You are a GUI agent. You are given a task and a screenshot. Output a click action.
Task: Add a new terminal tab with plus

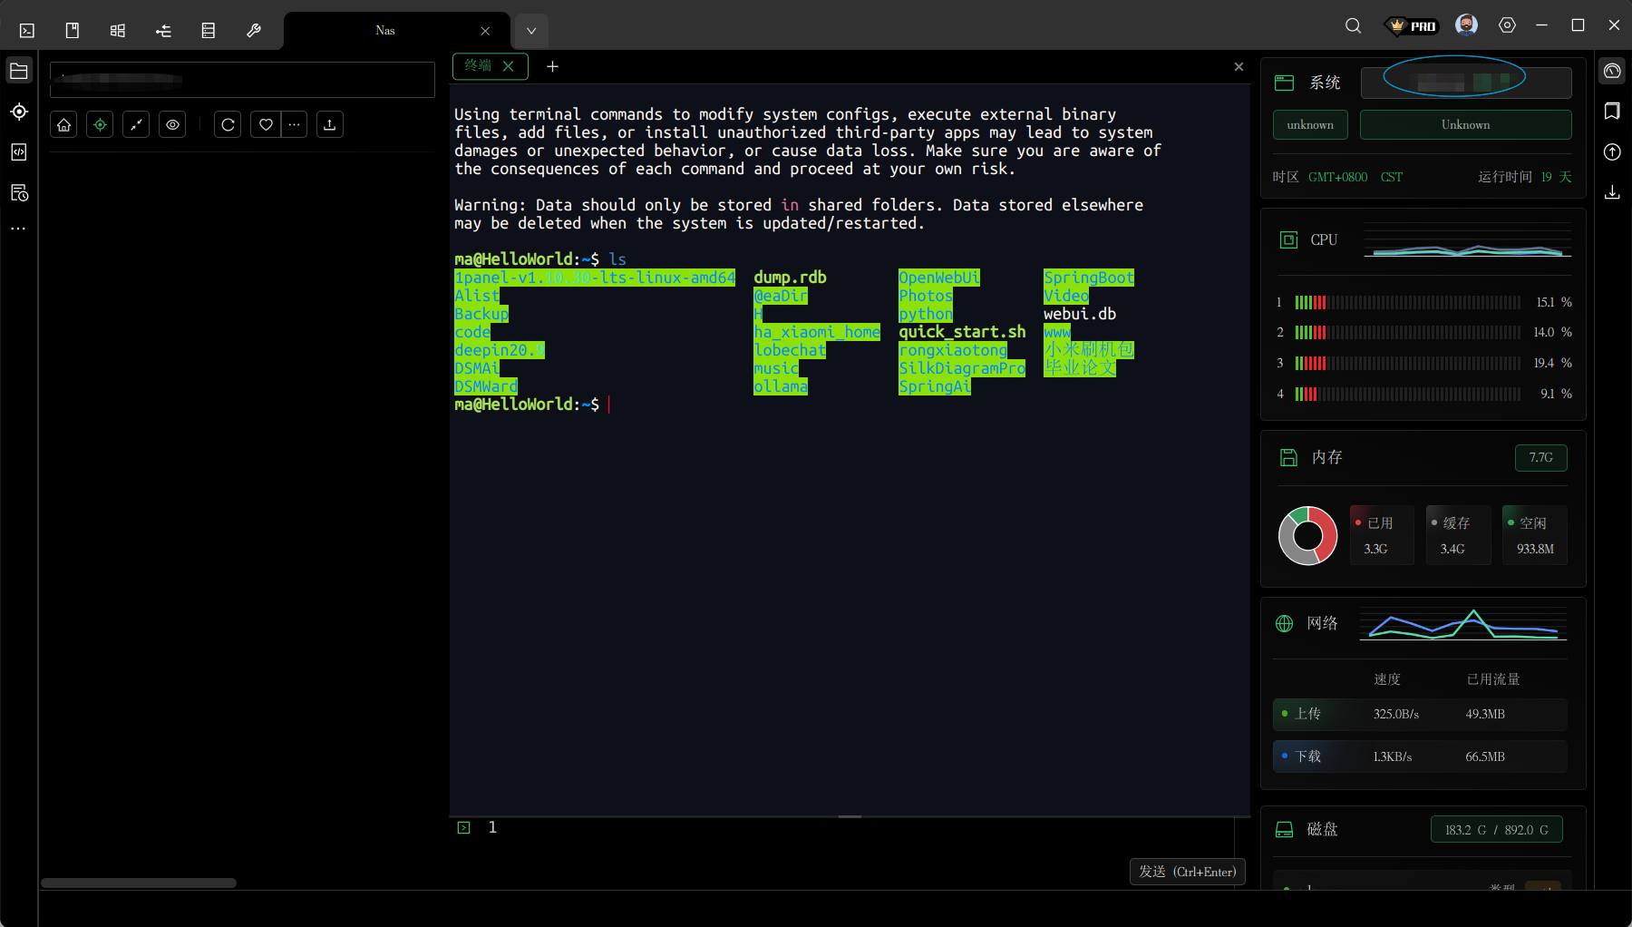(553, 66)
